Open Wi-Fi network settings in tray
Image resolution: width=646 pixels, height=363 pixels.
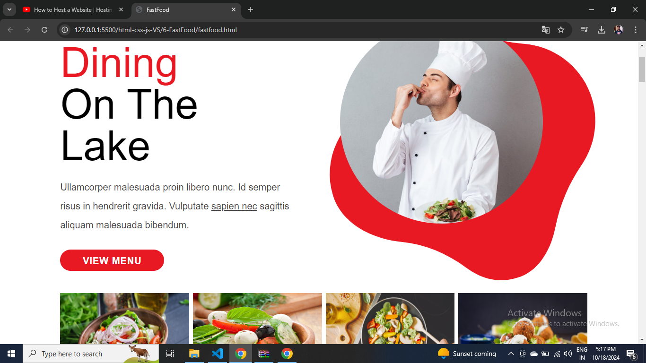[x=557, y=354]
